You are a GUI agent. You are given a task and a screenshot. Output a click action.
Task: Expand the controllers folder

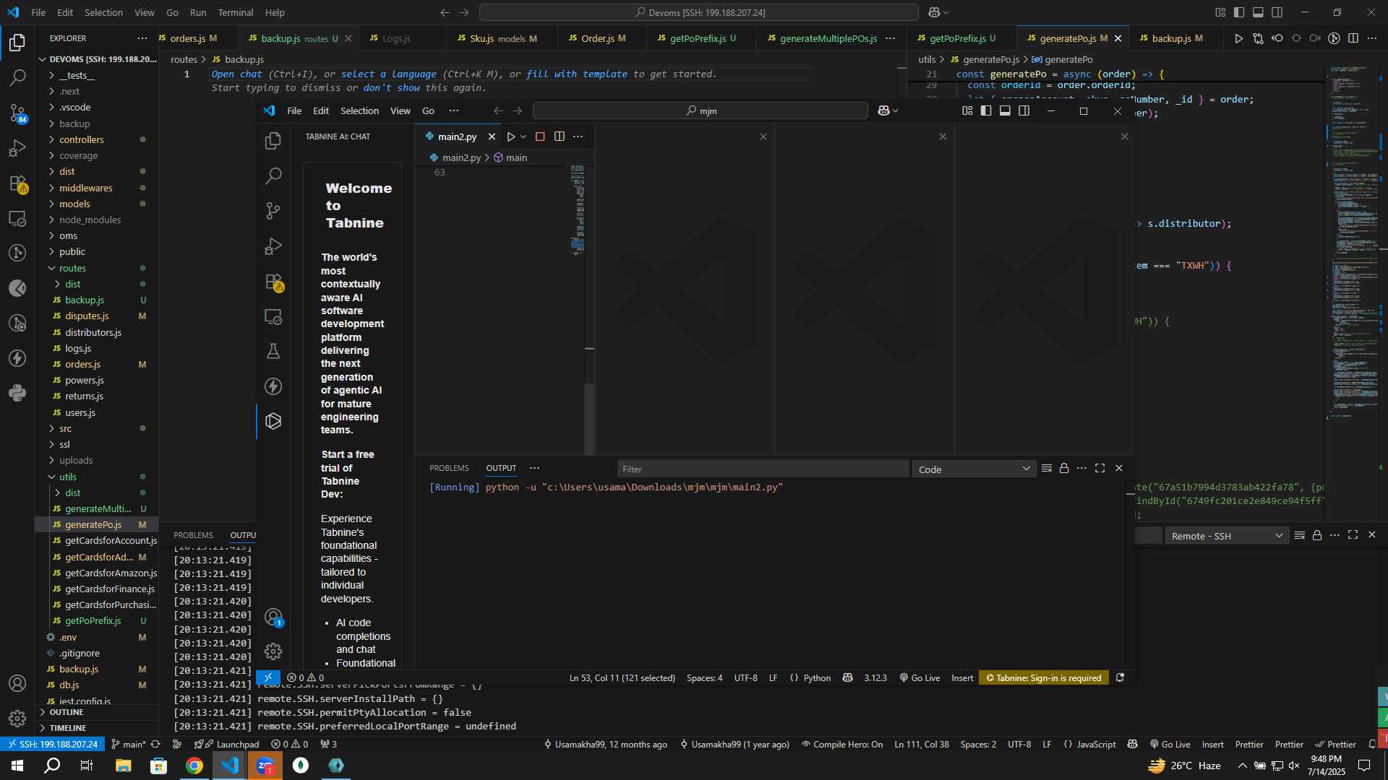point(97,139)
